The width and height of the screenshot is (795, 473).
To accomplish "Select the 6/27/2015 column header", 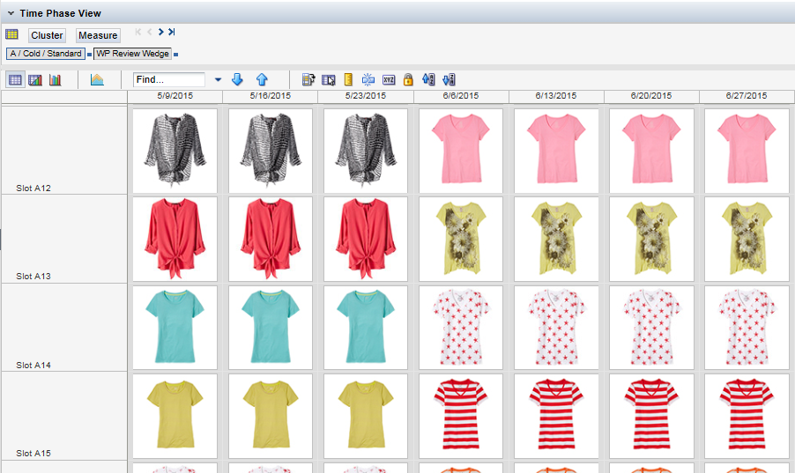I will (x=747, y=96).
